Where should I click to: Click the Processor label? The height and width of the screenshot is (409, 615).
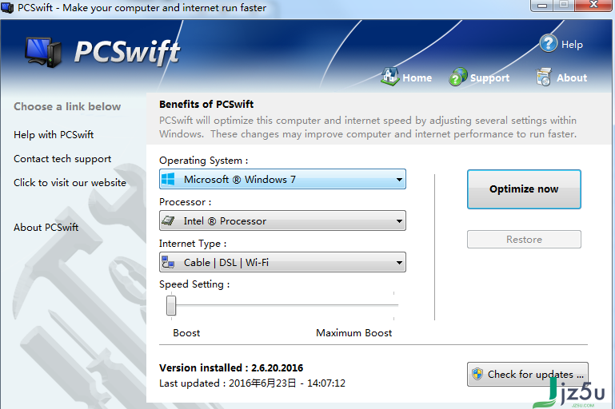185,202
